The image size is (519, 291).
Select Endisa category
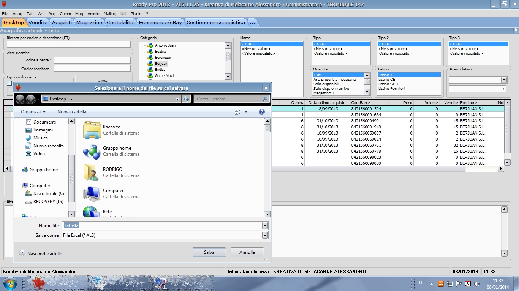pos(160,70)
